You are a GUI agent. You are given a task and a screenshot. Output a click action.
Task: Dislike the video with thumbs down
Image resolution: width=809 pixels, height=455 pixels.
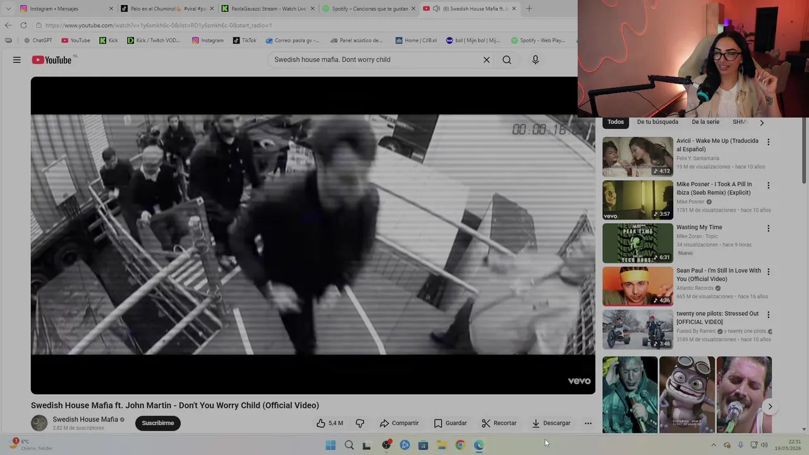point(360,423)
